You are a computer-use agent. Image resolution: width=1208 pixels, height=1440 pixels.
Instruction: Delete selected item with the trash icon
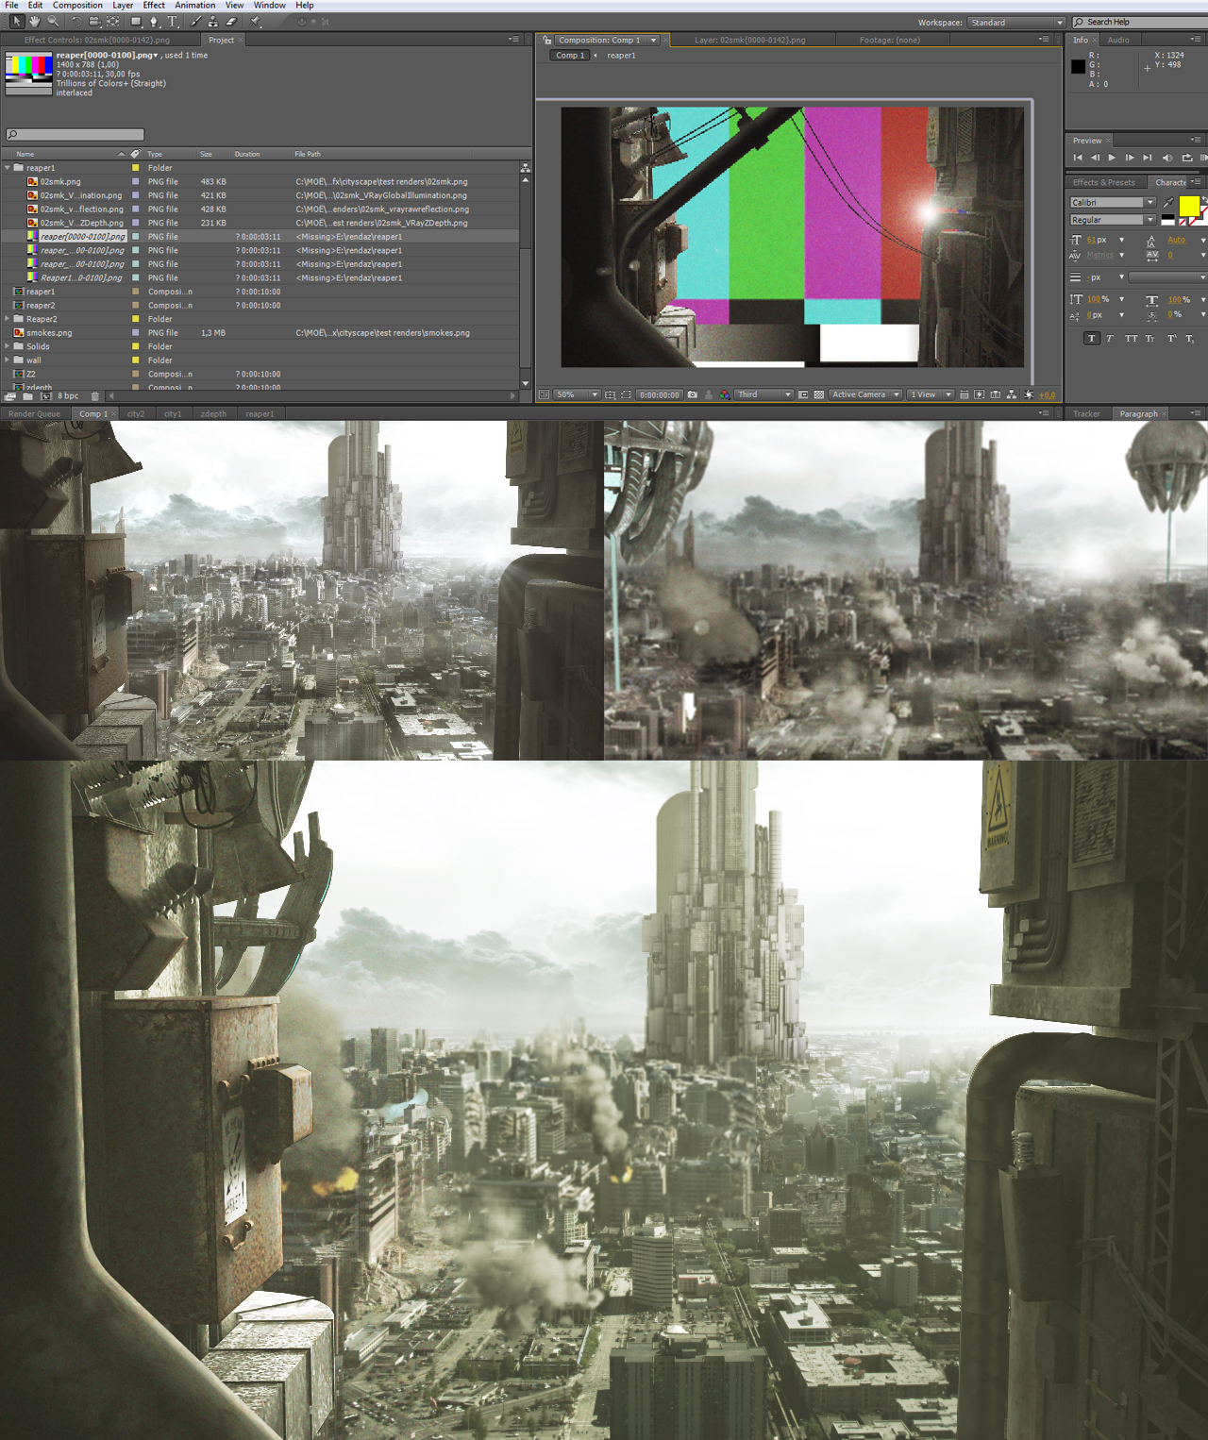95,396
